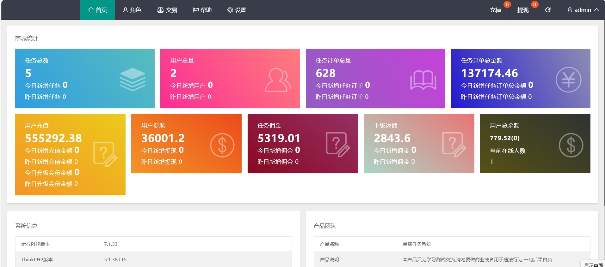Click the 充值 notification button

496,10
